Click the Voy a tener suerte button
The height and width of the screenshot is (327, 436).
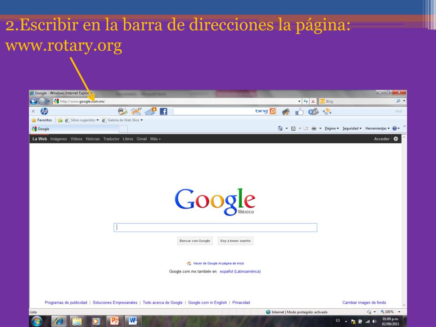(235, 241)
